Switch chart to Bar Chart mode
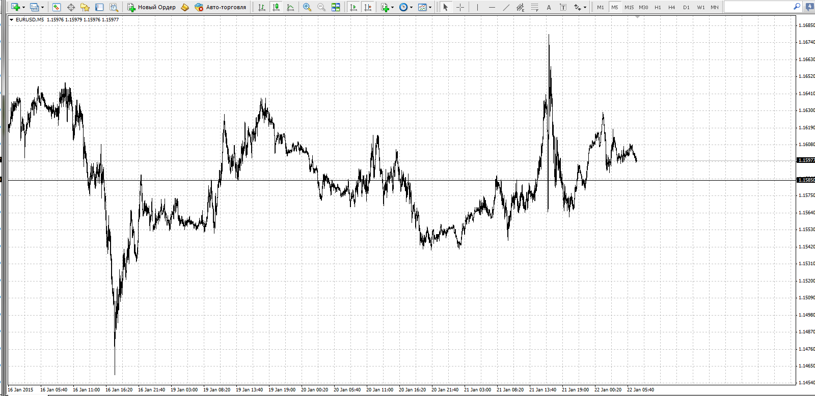Viewport: 815px width, 396px height. pos(261,7)
